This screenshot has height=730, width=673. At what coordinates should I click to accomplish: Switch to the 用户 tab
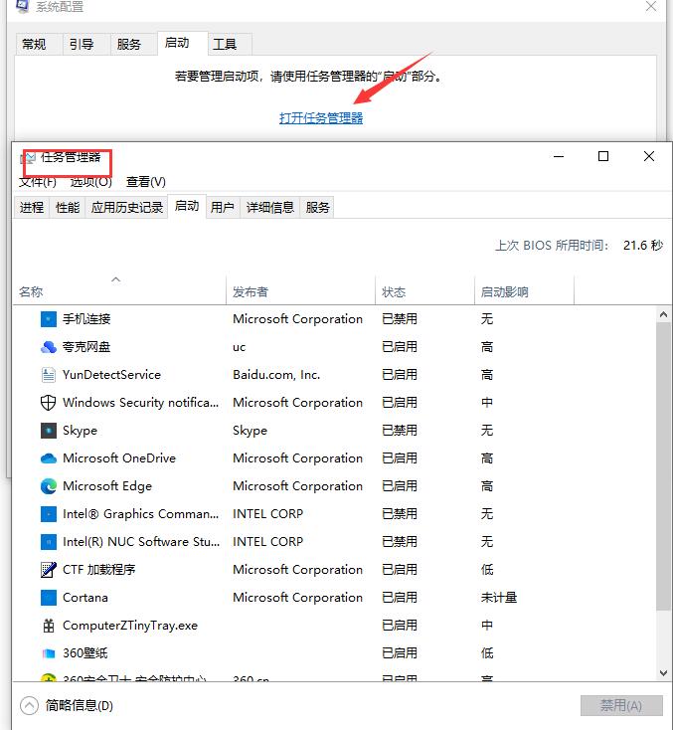223,207
